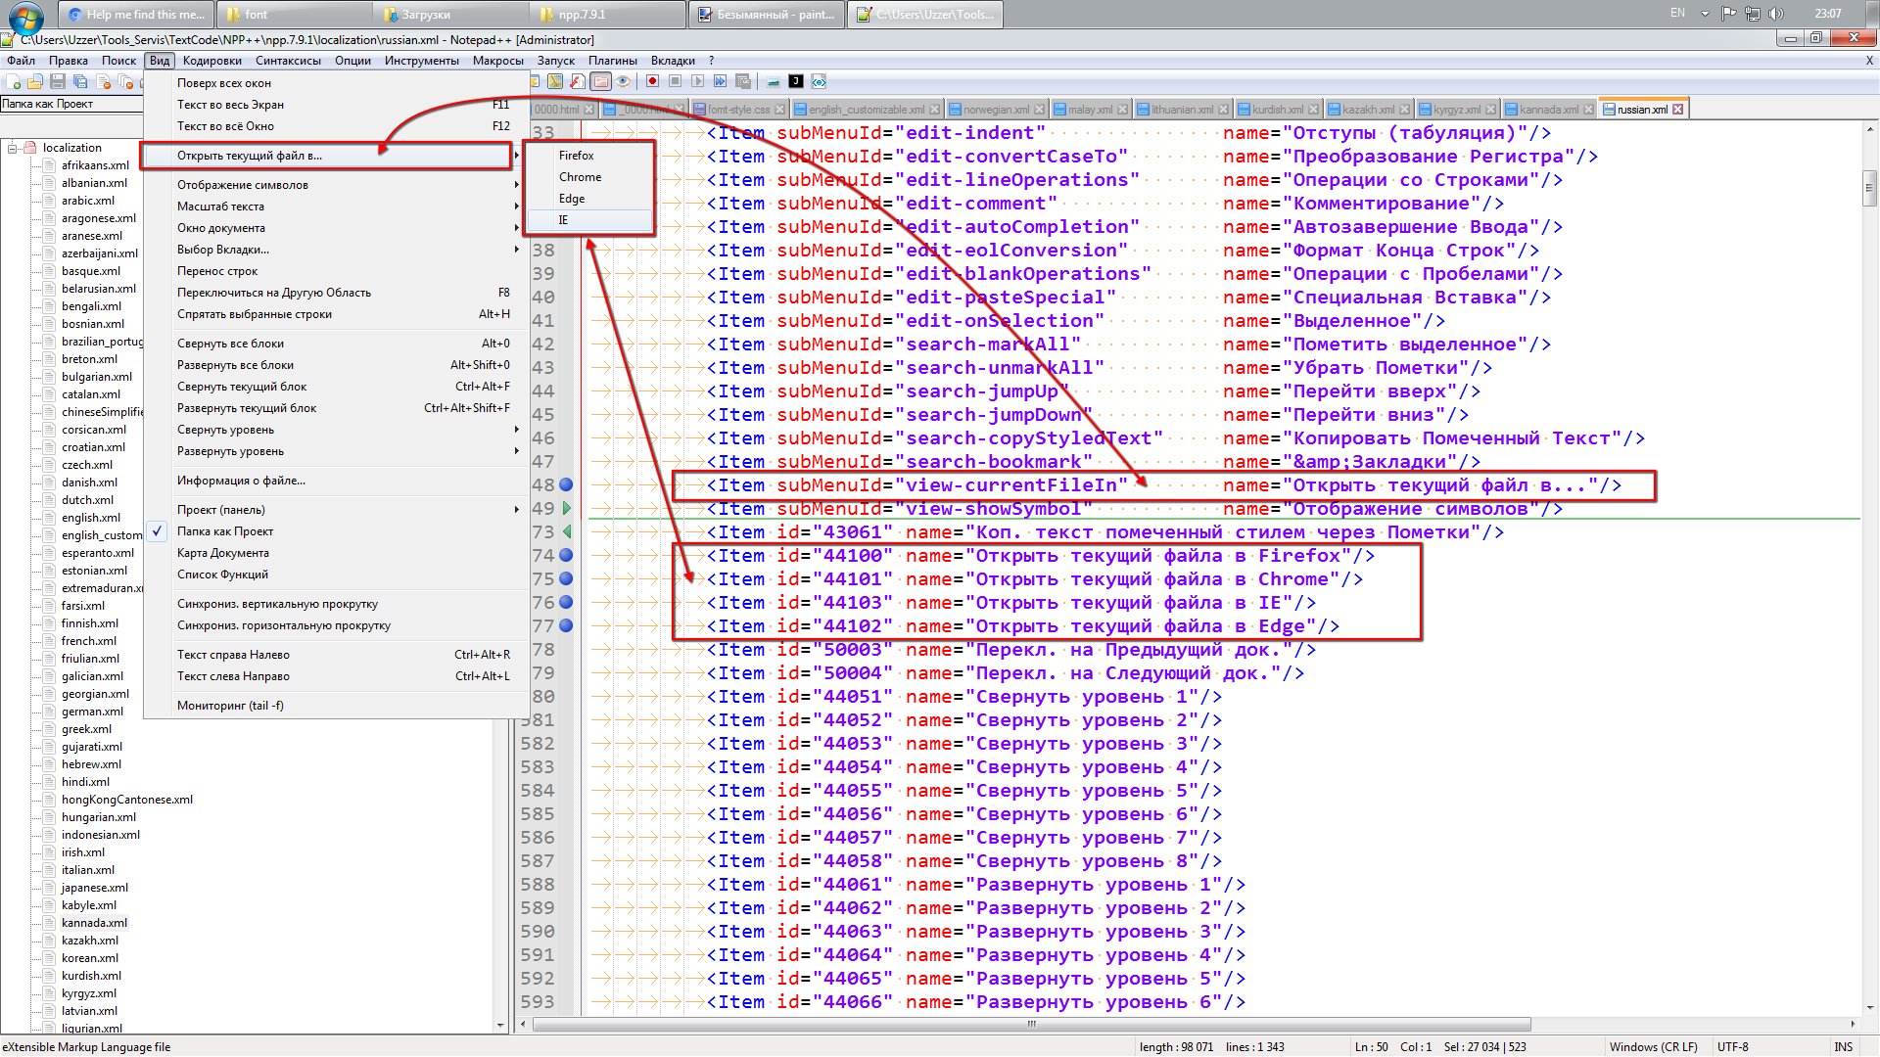The image size is (1880, 1057).
Task: Click the volume icon in system tray
Action: (x=1776, y=14)
